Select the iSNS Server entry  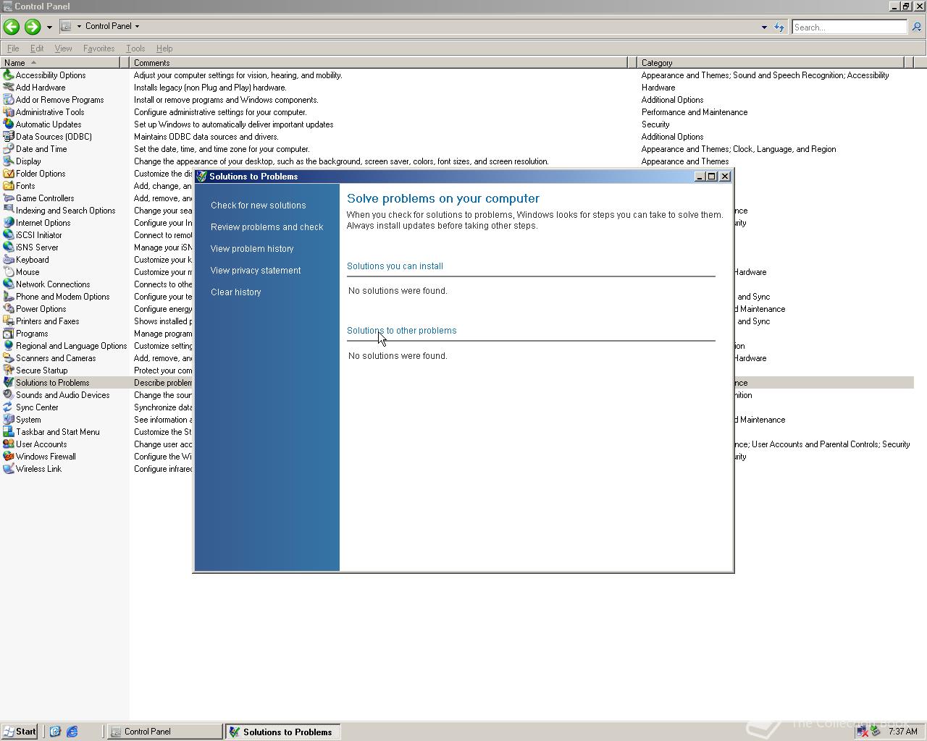pyautogui.click(x=37, y=247)
